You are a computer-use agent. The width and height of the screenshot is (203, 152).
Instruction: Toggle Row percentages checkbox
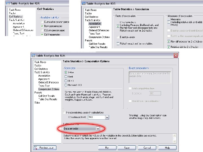click(x=42, y=26)
